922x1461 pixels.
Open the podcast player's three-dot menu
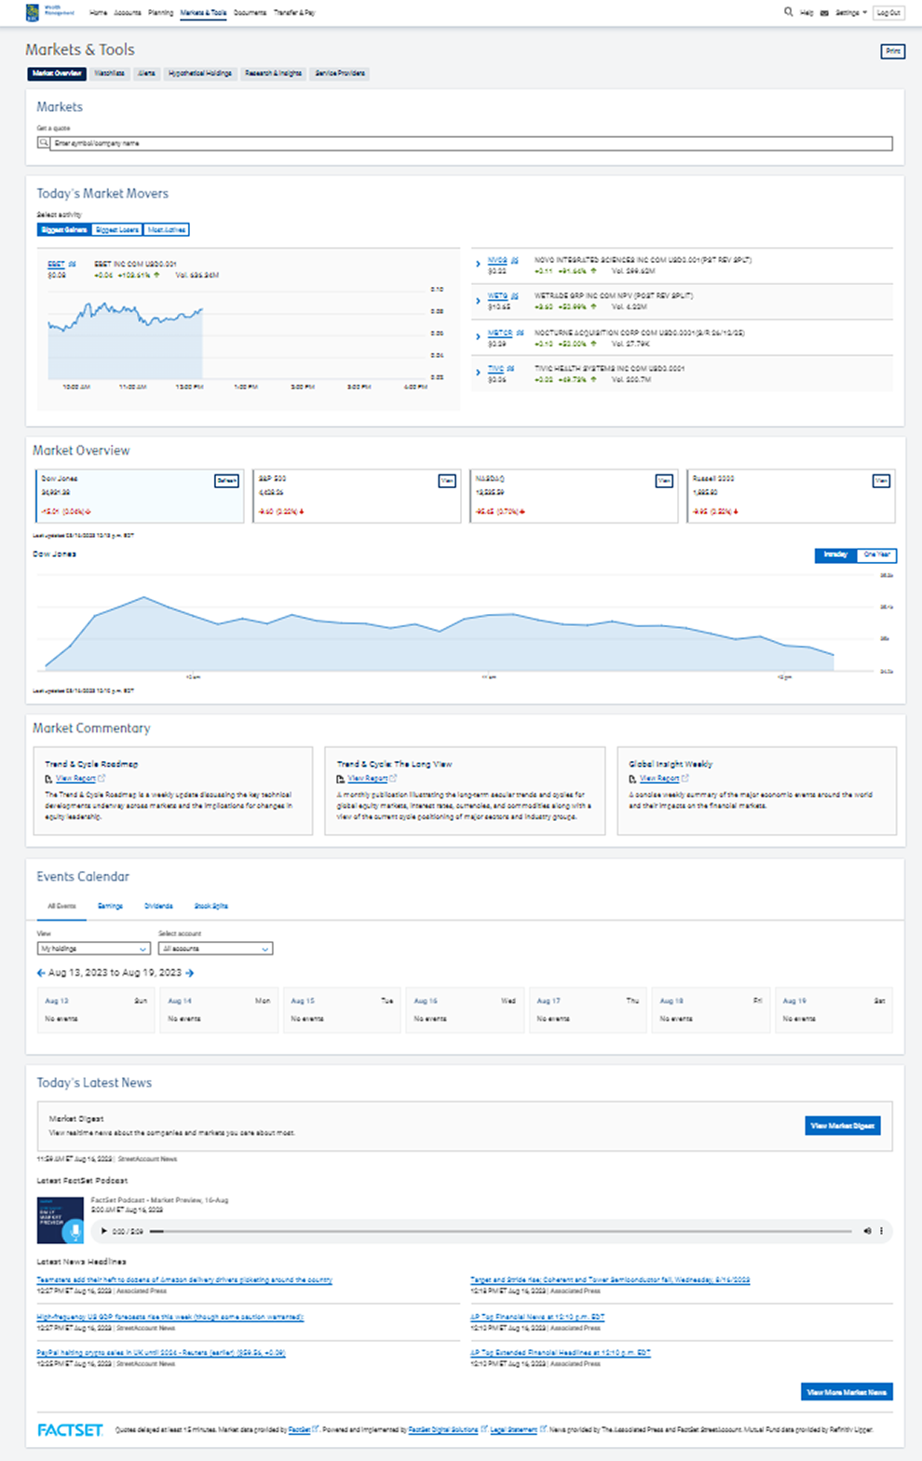pyautogui.click(x=881, y=1231)
